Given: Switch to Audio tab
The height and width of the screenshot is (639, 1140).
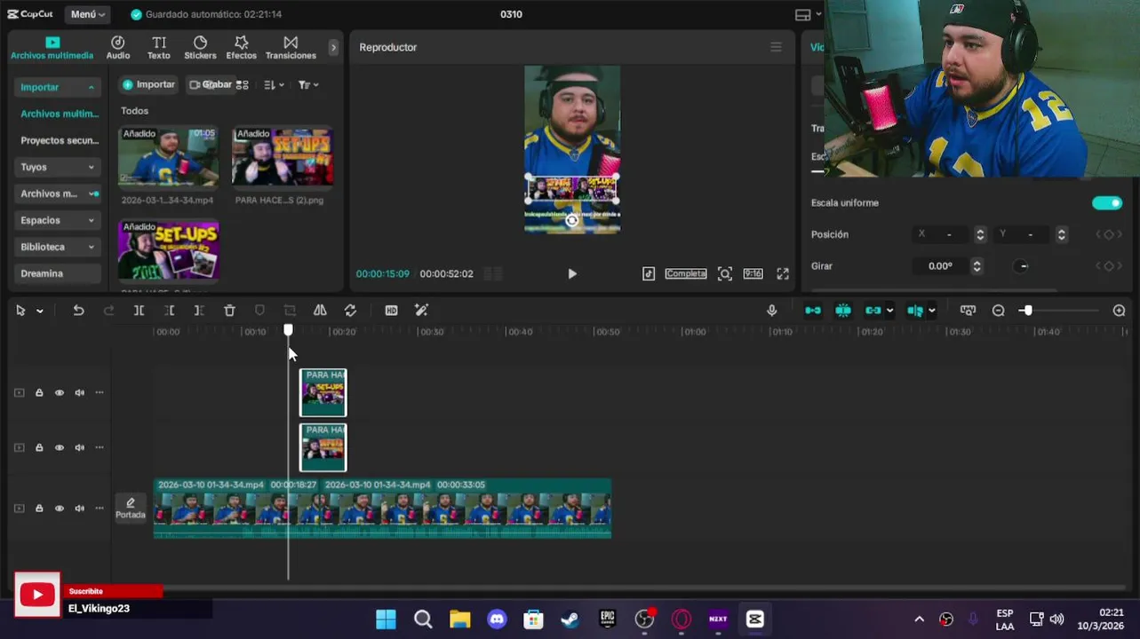Looking at the screenshot, I should [x=118, y=49].
